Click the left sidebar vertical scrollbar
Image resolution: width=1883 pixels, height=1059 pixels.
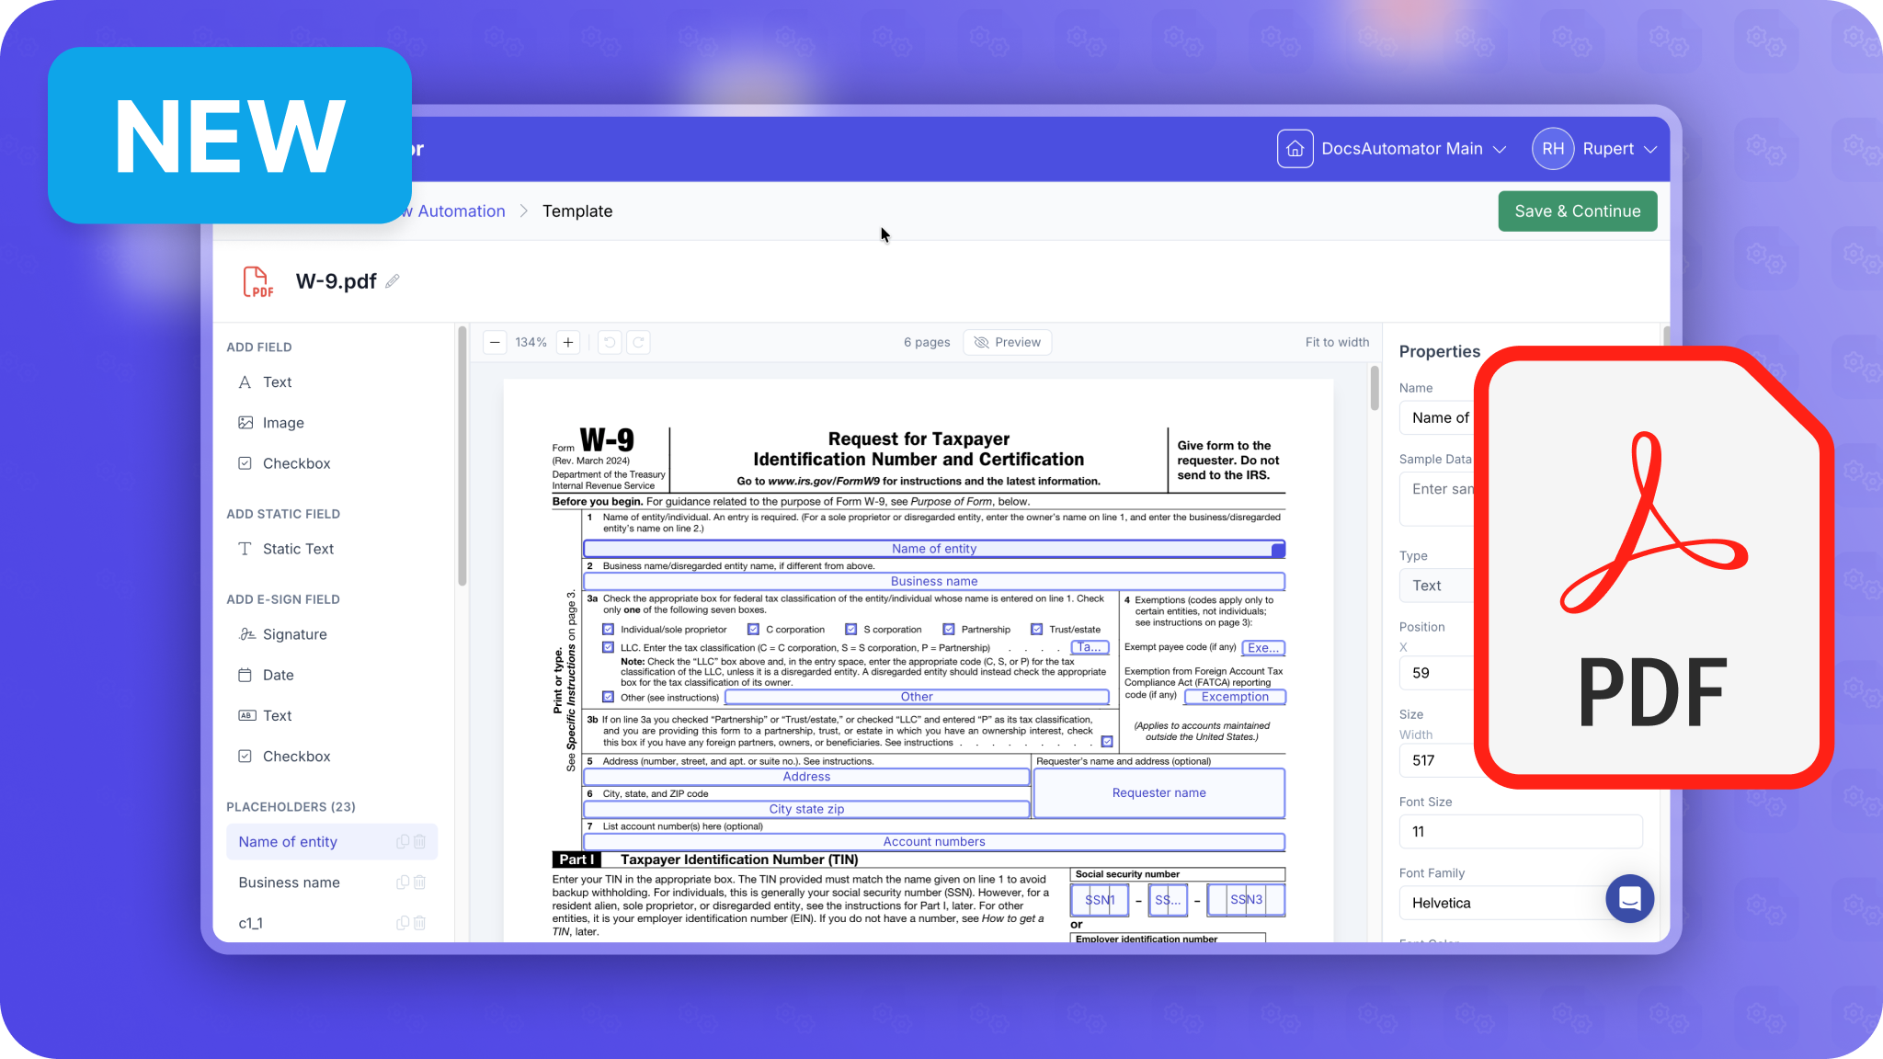[x=462, y=455]
